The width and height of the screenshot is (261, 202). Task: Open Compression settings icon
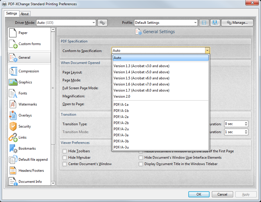(x=13, y=71)
